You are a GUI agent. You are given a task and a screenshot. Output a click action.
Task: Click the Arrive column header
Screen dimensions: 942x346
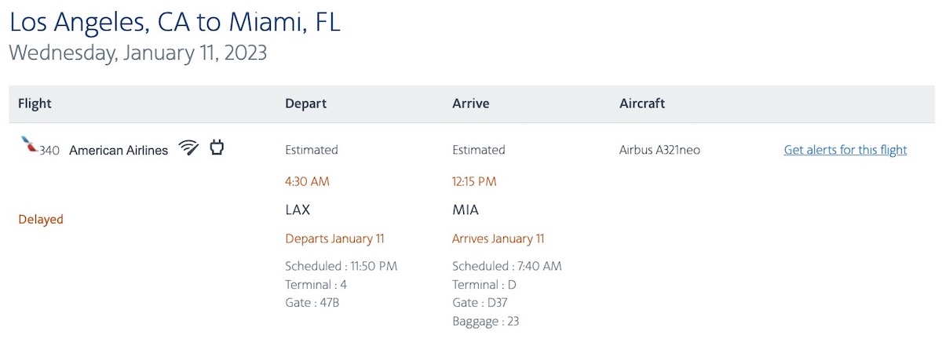coord(471,104)
